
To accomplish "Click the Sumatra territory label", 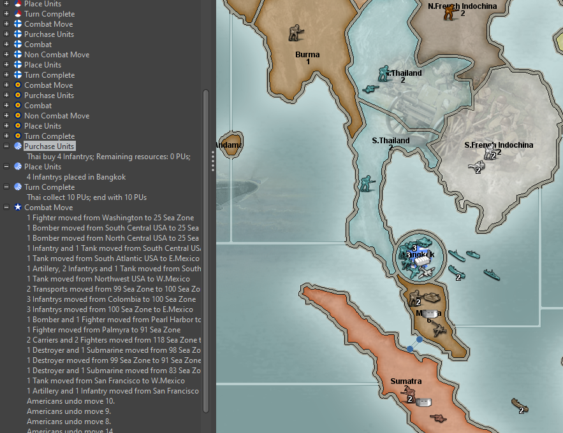I will [406, 381].
